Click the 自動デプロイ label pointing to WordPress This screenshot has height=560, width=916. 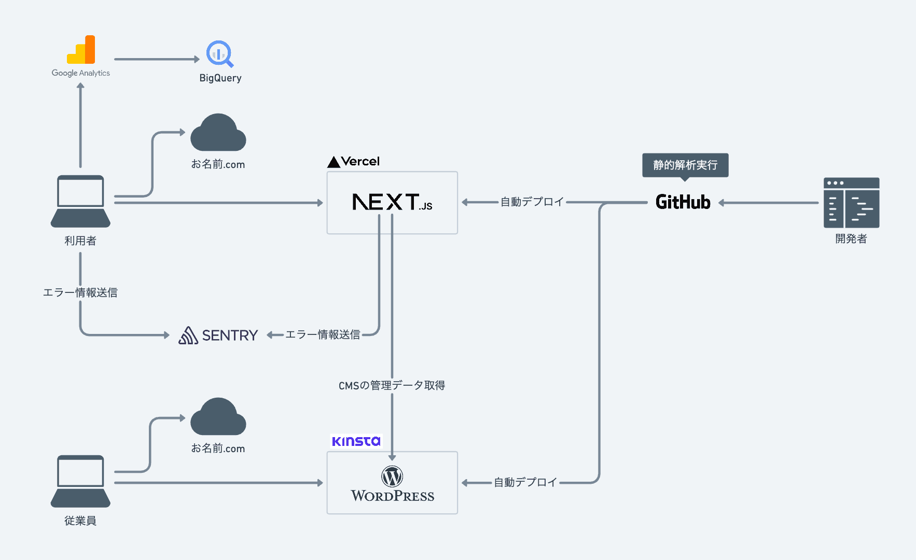[x=525, y=482]
